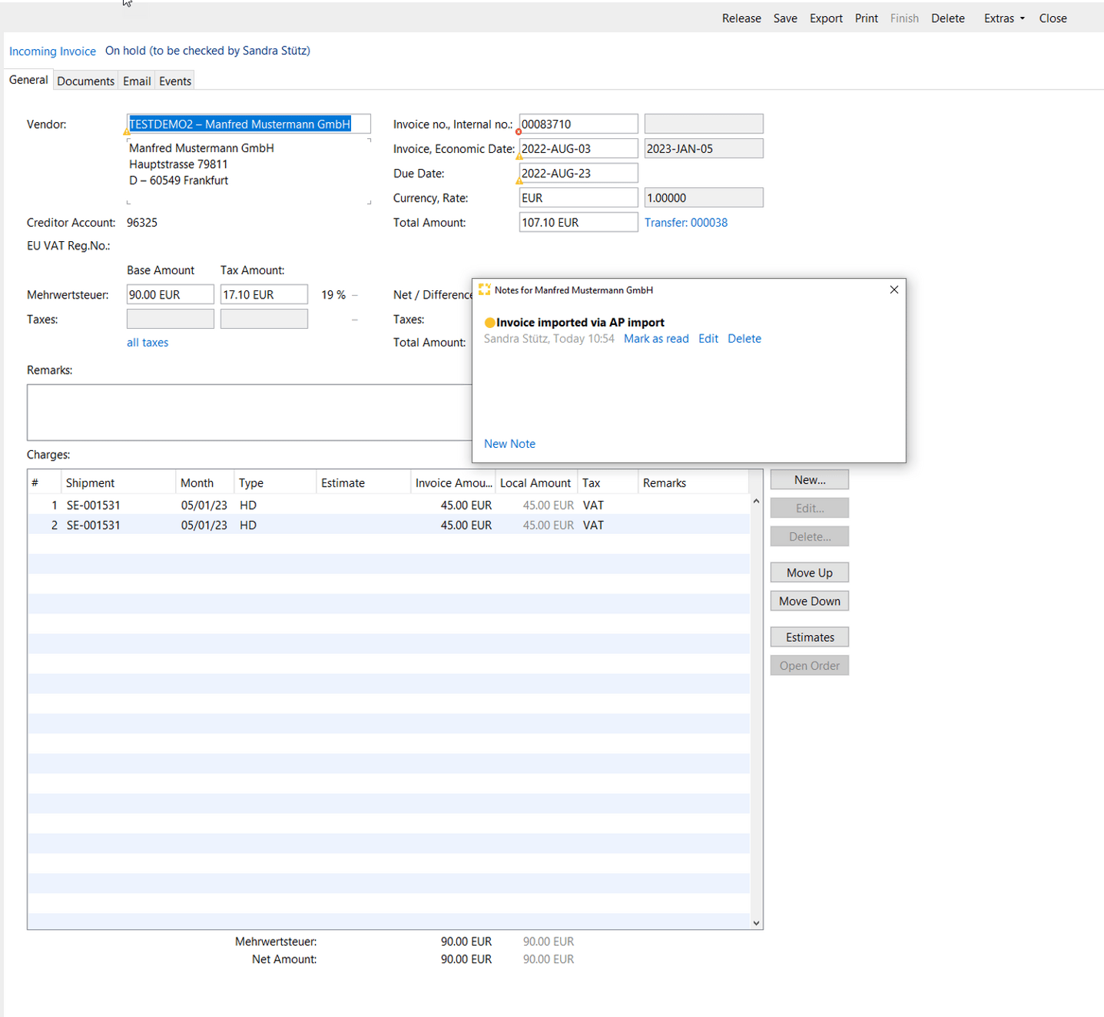Delete the invoice from the toolbar

[948, 18]
